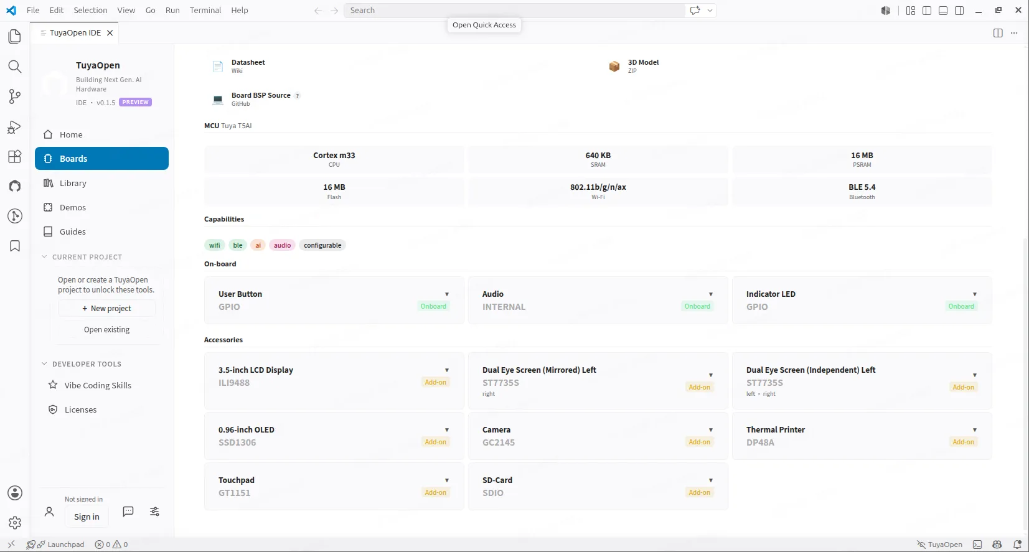Image resolution: width=1029 pixels, height=552 pixels.
Task: Open the editor More Actions ellipsis
Action: tap(1014, 33)
